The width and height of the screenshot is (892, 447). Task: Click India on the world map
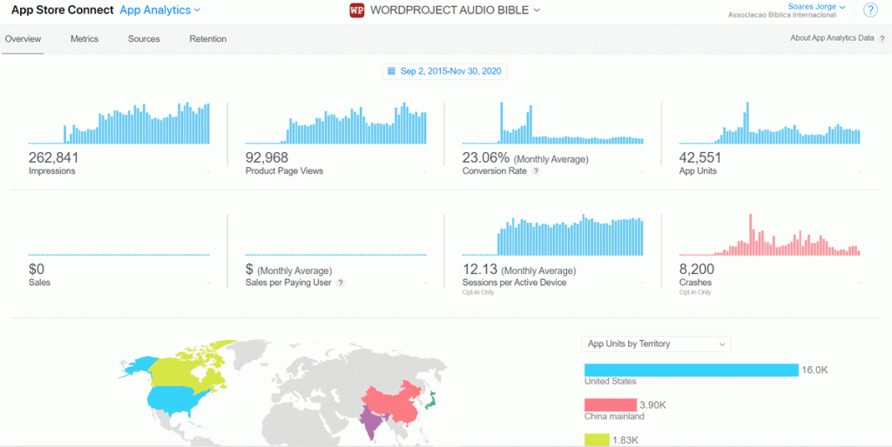(373, 424)
